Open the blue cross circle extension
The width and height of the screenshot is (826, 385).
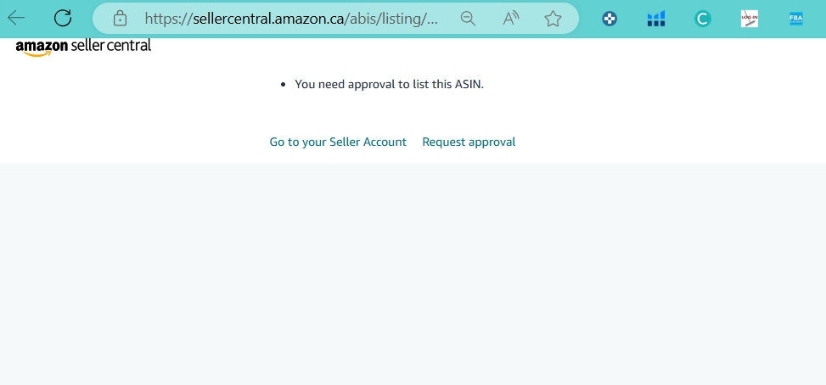click(x=610, y=19)
